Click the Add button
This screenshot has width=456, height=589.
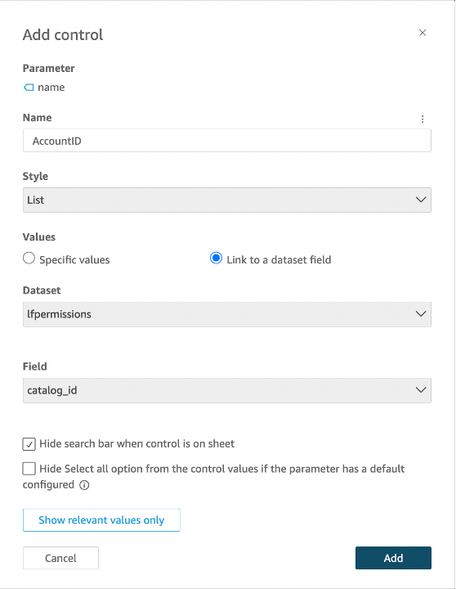tap(393, 558)
